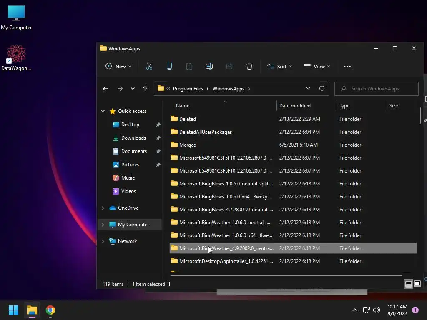Go back with the left arrow

(x=105, y=89)
